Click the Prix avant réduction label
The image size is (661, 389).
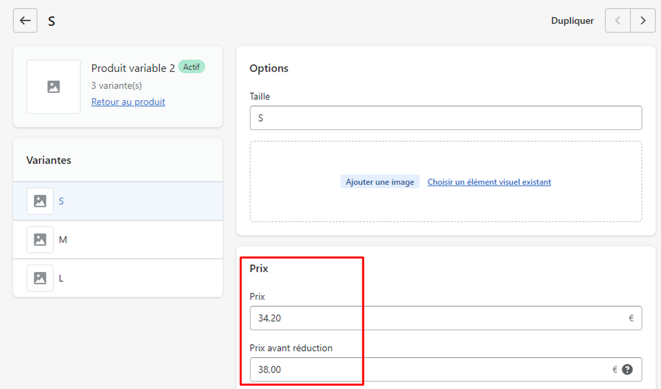(291, 348)
